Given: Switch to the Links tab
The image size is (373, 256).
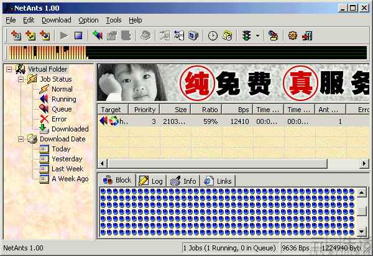Looking at the screenshot, I should 218,181.
